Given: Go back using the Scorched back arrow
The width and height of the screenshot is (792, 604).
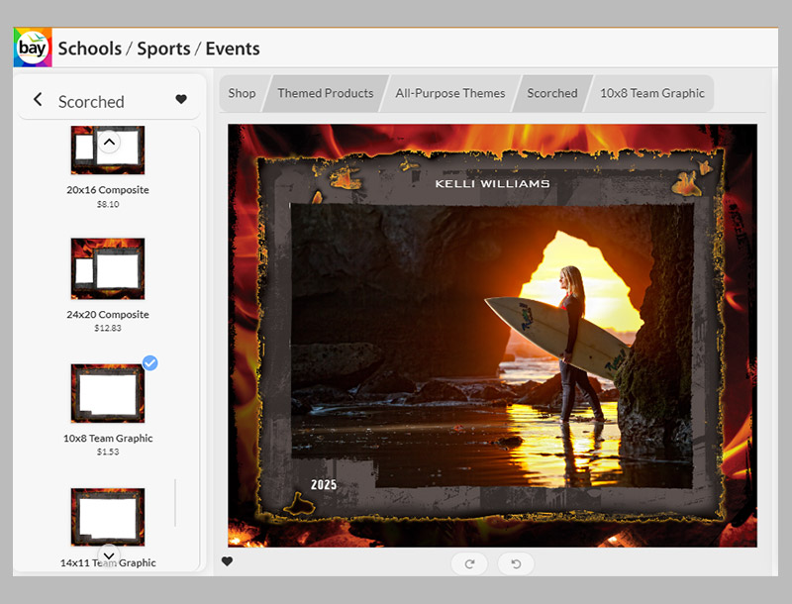Looking at the screenshot, I should point(38,100).
